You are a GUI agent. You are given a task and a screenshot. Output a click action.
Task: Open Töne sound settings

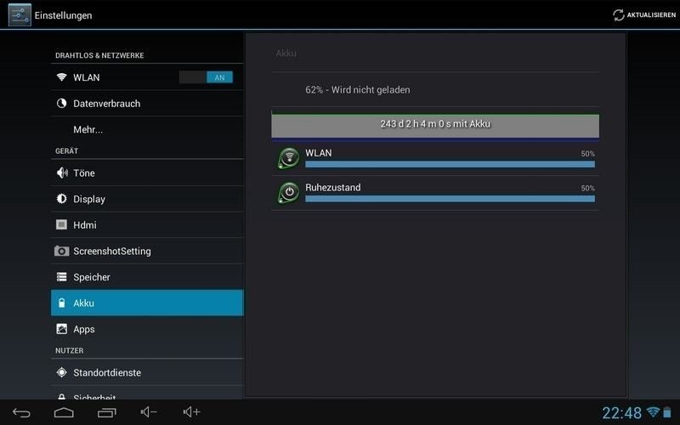[147, 173]
